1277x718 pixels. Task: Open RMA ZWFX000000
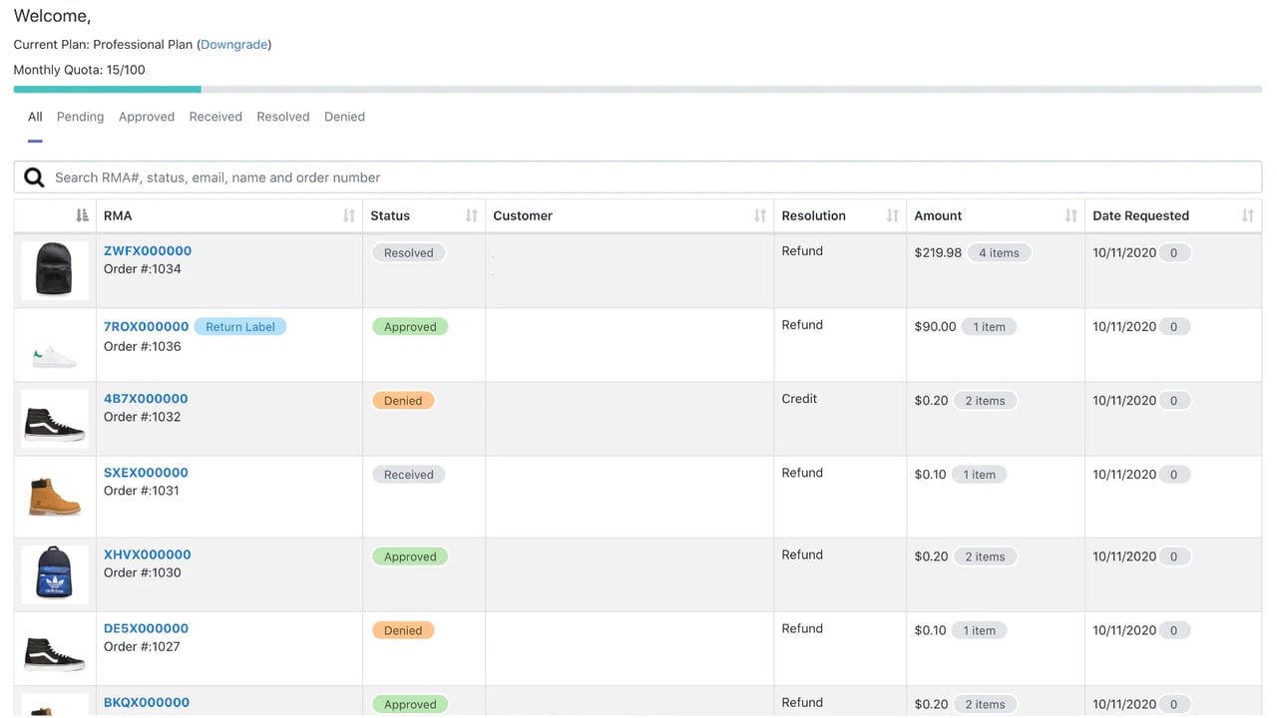[148, 251]
